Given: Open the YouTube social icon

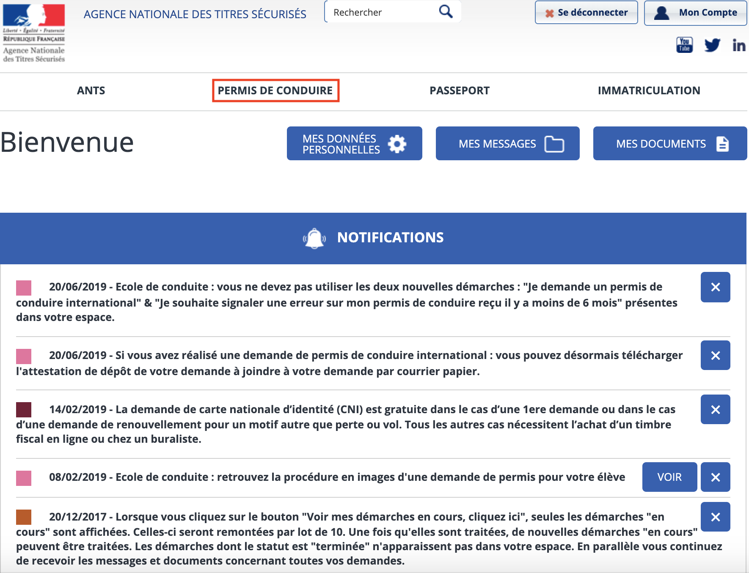Looking at the screenshot, I should click(x=684, y=44).
